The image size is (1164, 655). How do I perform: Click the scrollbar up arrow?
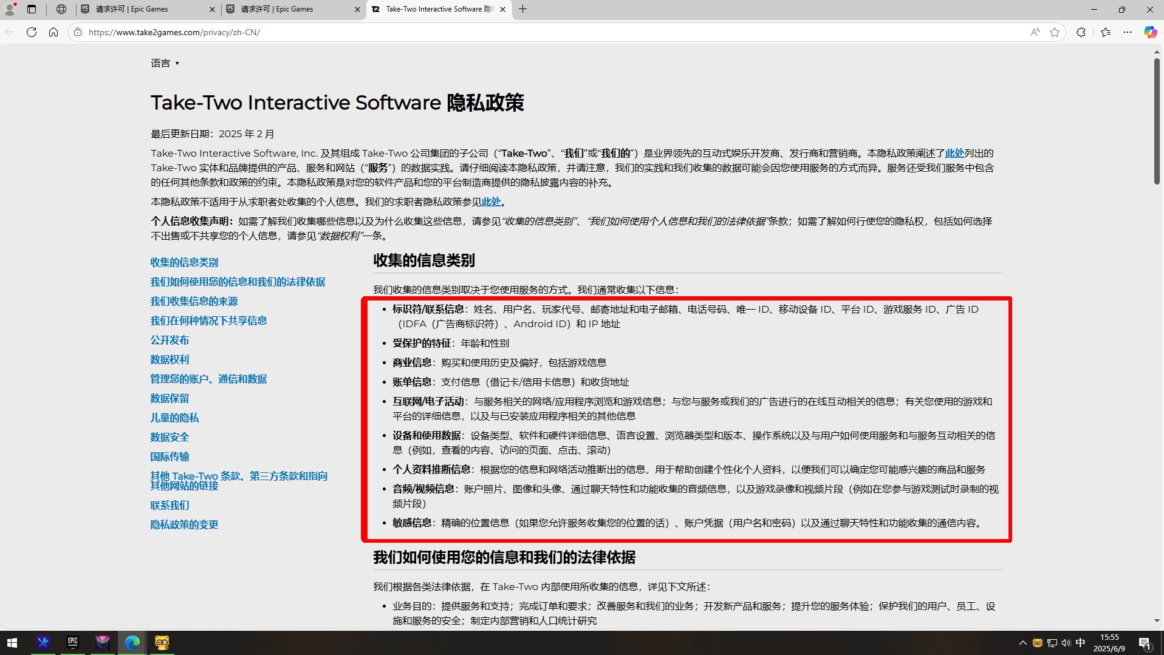click(x=1157, y=52)
